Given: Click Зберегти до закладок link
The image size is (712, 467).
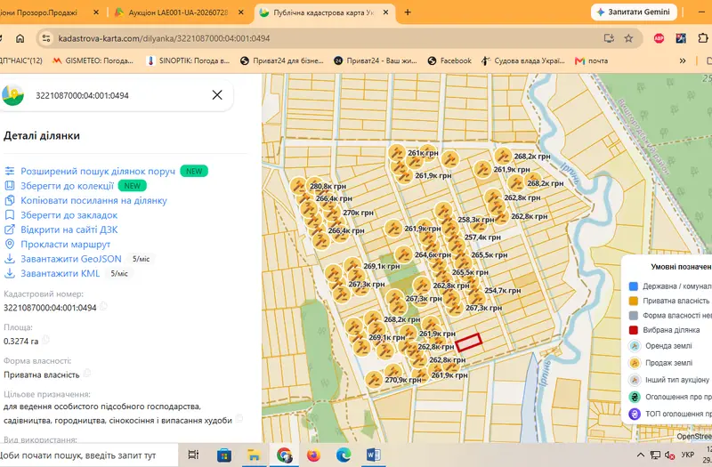Looking at the screenshot, I should point(69,214).
